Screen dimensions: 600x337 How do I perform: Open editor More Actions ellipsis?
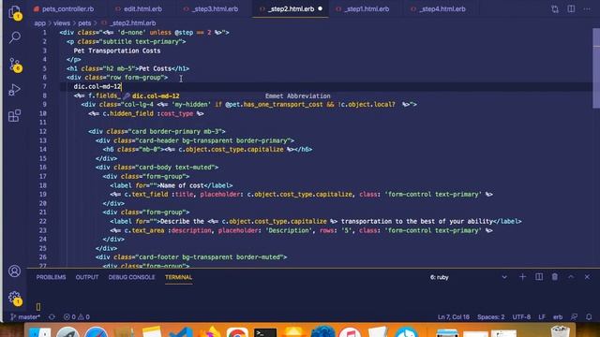coord(587,8)
